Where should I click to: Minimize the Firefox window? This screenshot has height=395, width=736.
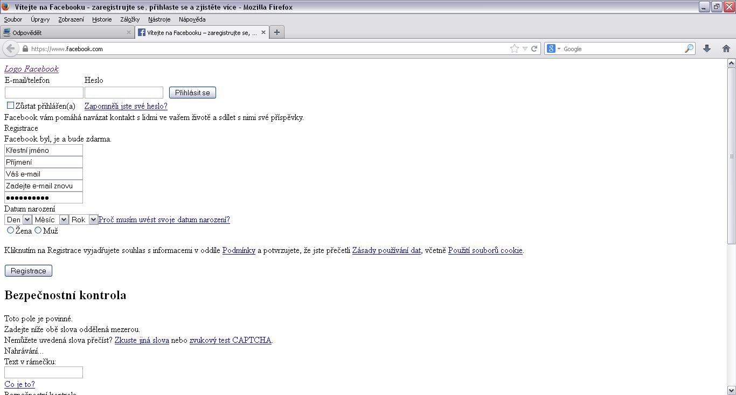pyautogui.click(x=704, y=7)
